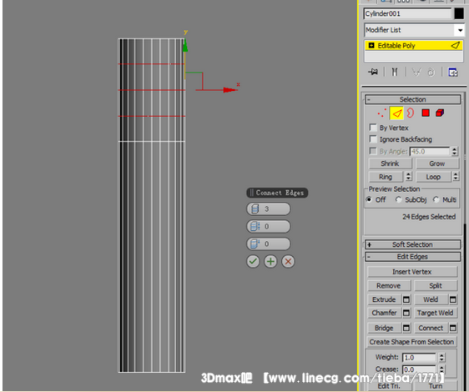The width and height of the screenshot is (469, 392).
Task: Click the Chamfer button
Action: [385, 313]
